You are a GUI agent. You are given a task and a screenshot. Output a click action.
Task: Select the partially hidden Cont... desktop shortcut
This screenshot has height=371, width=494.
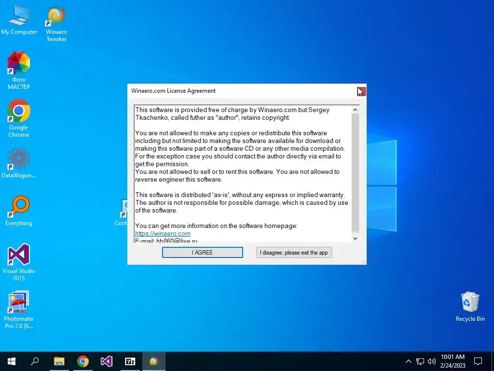pos(122,213)
